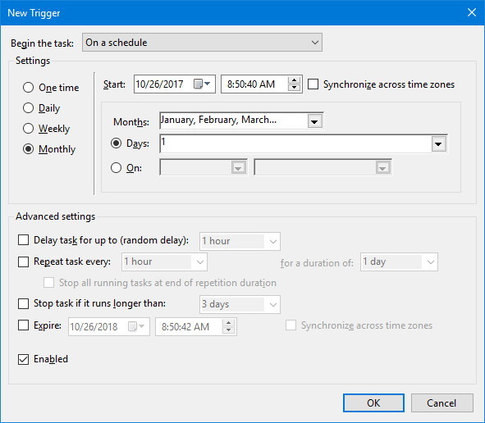Click the OK button
Screen dimensions: 485x423
pyautogui.click(x=373, y=403)
